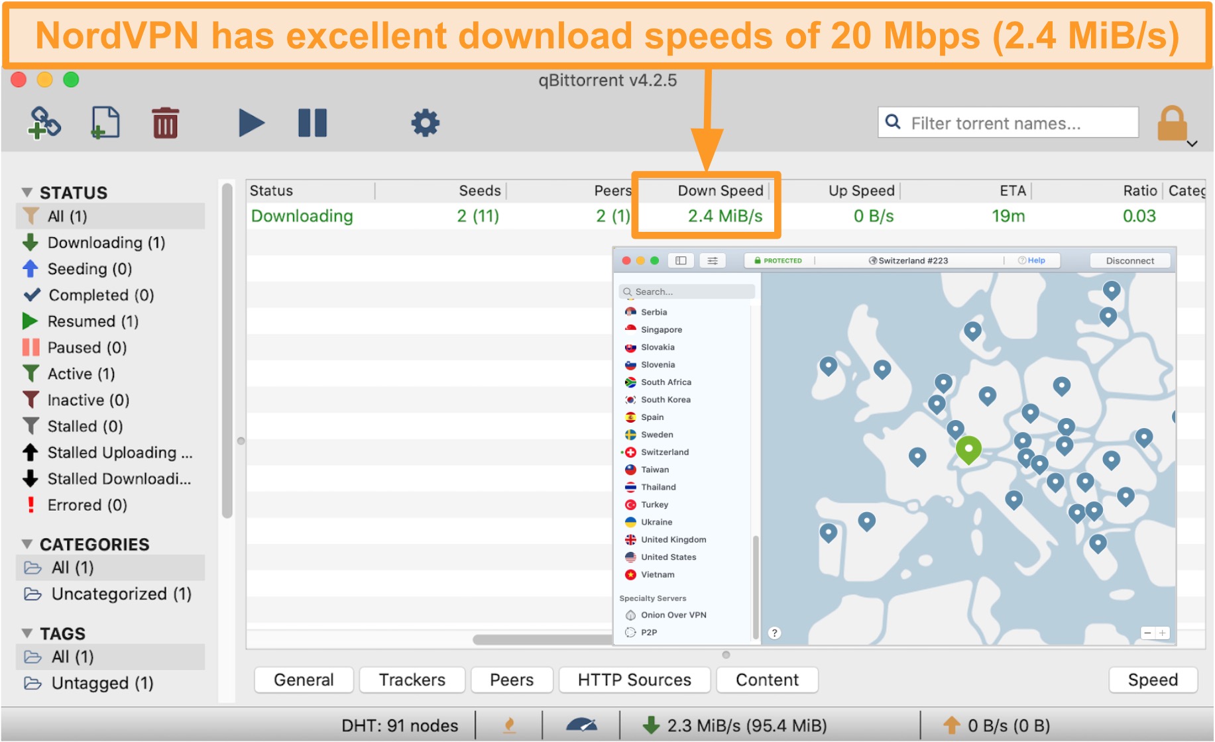Collapse the STATUS section triangle
The width and height of the screenshot is (1215, 742).
pos(27,193)
